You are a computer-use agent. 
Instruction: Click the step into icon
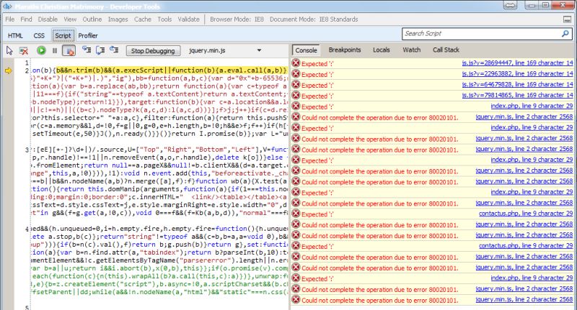click(87, 50)
